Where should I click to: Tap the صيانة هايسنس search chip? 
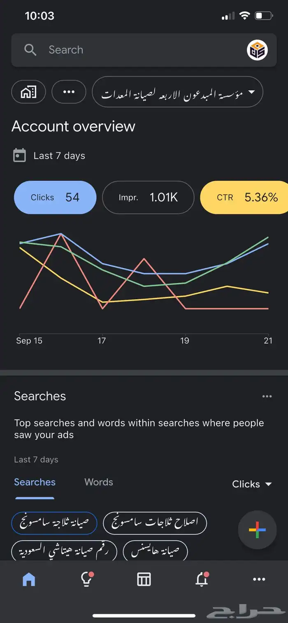click(x=155, y=551)
